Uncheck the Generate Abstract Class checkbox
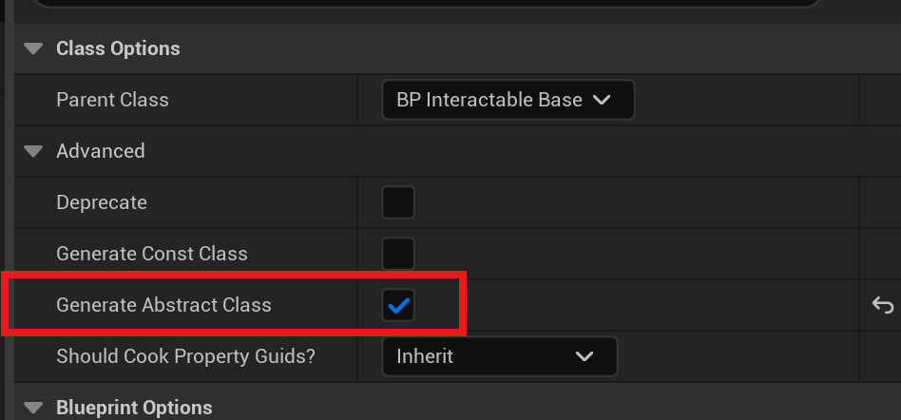Screen dimensions: 901x420 click(397, 305)
